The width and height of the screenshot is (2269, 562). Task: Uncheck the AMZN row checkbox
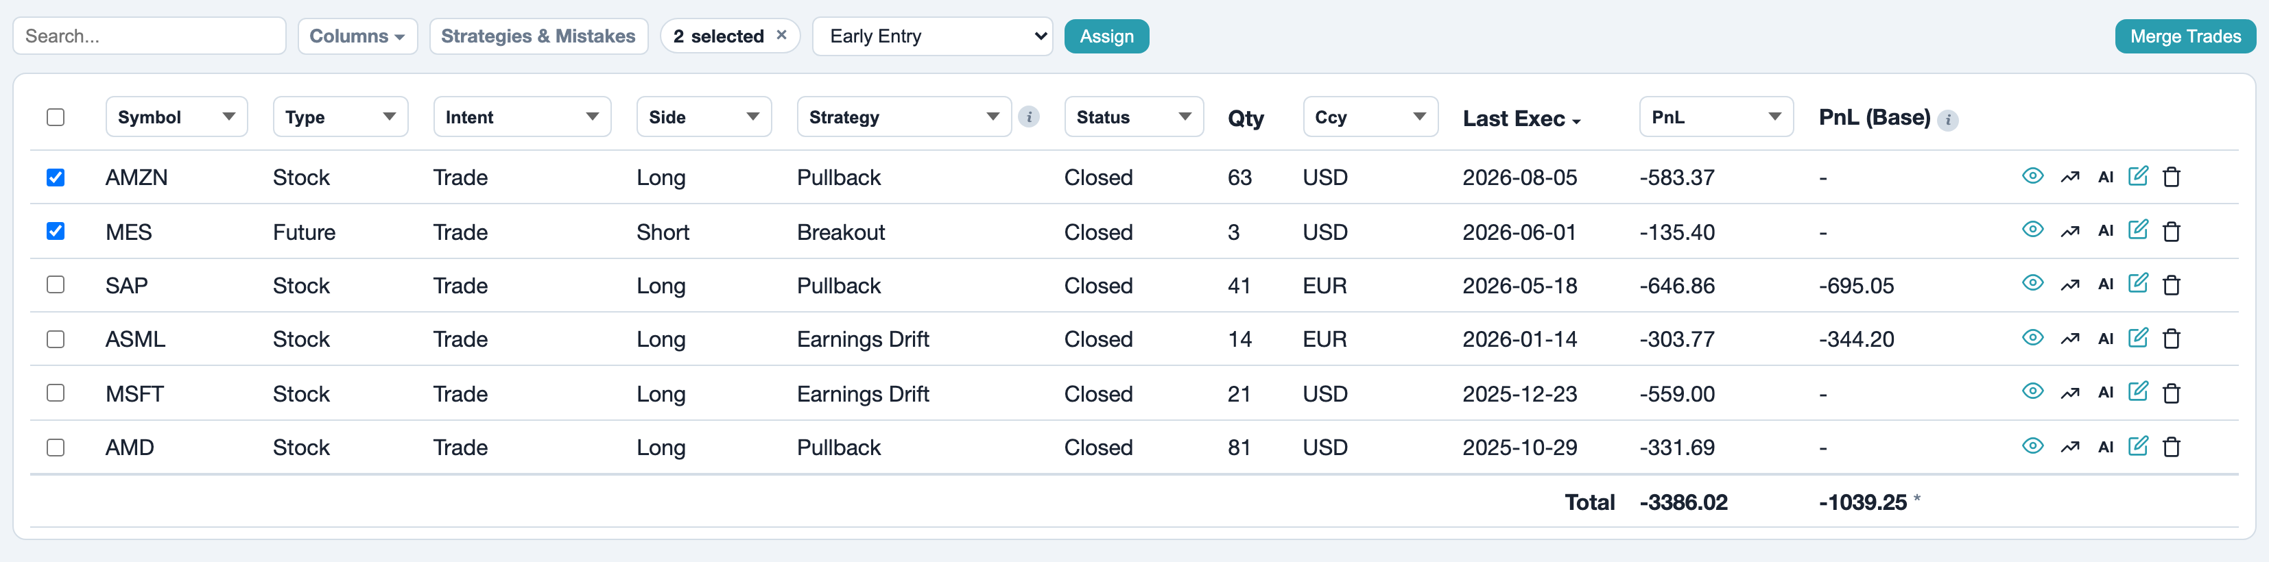[56, 177]
